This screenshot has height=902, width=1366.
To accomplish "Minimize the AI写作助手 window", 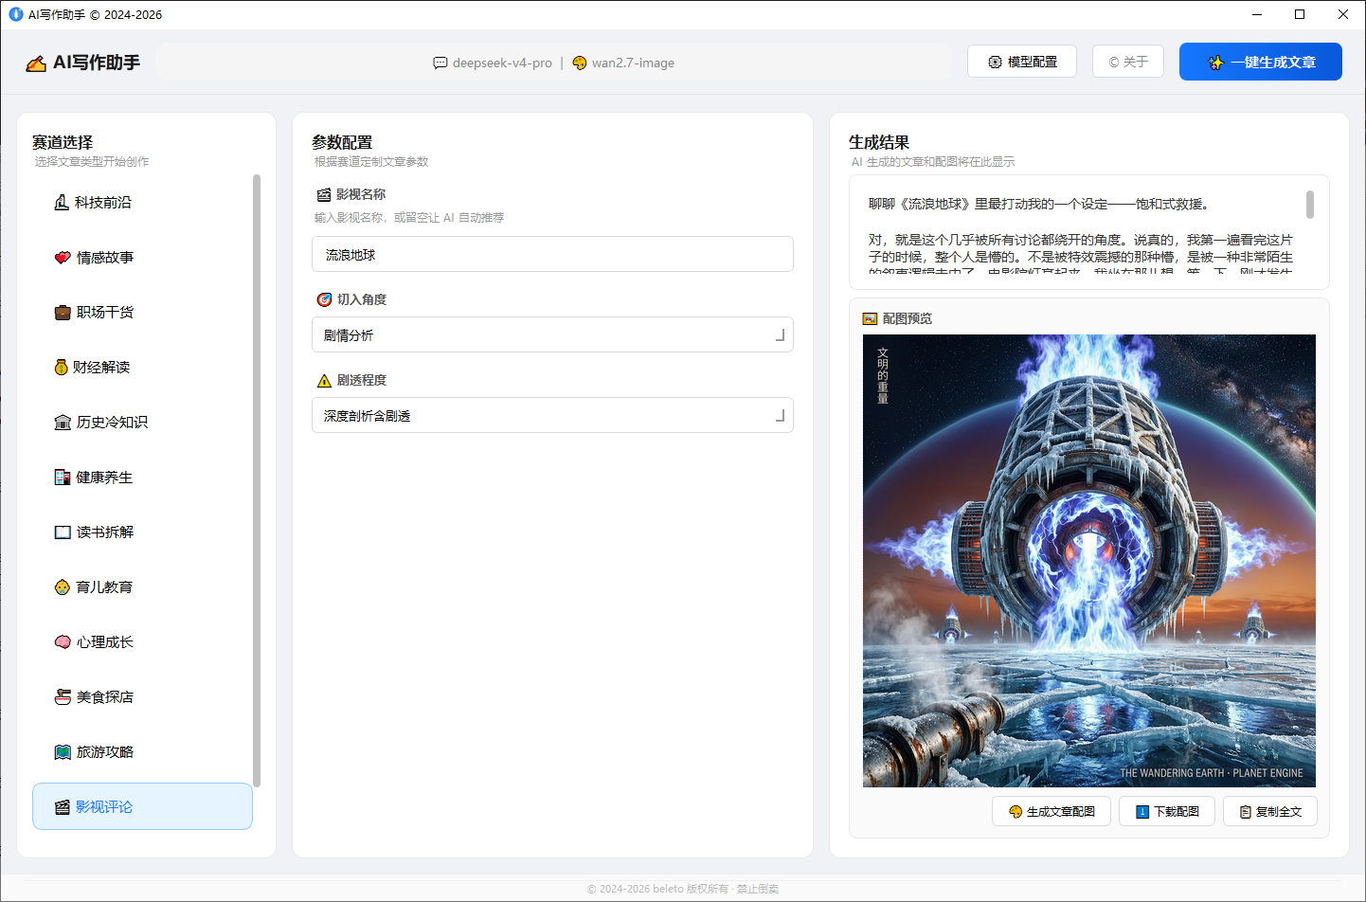I will [x=1257, y=14].
